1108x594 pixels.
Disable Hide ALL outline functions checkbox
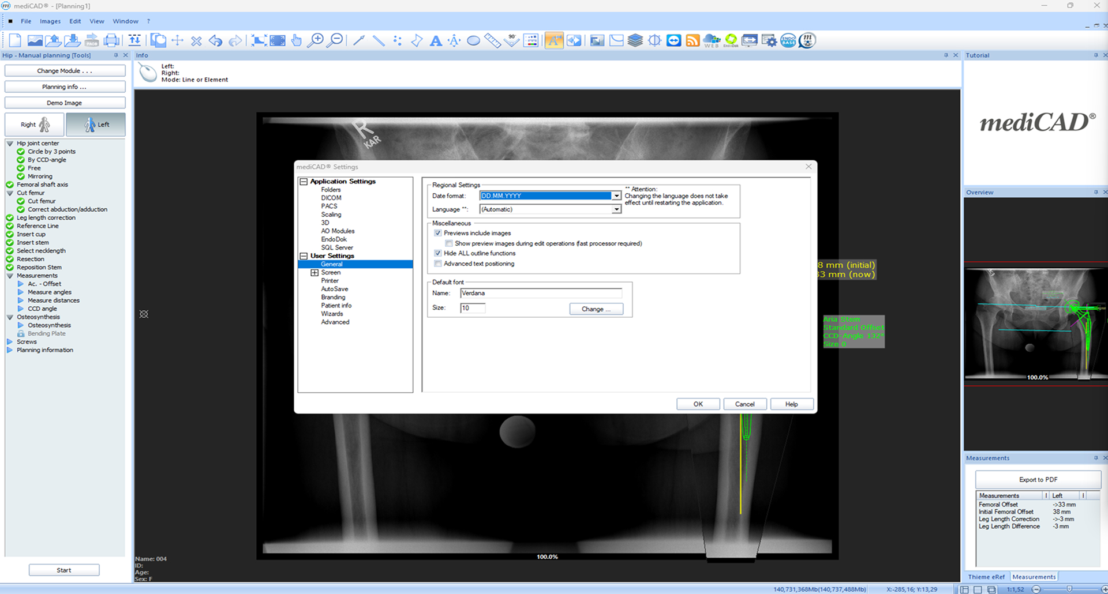tap(438, 253)
